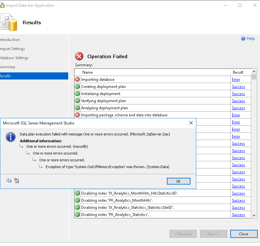
Task: Open the Introduction page
Action: [10, 40]
